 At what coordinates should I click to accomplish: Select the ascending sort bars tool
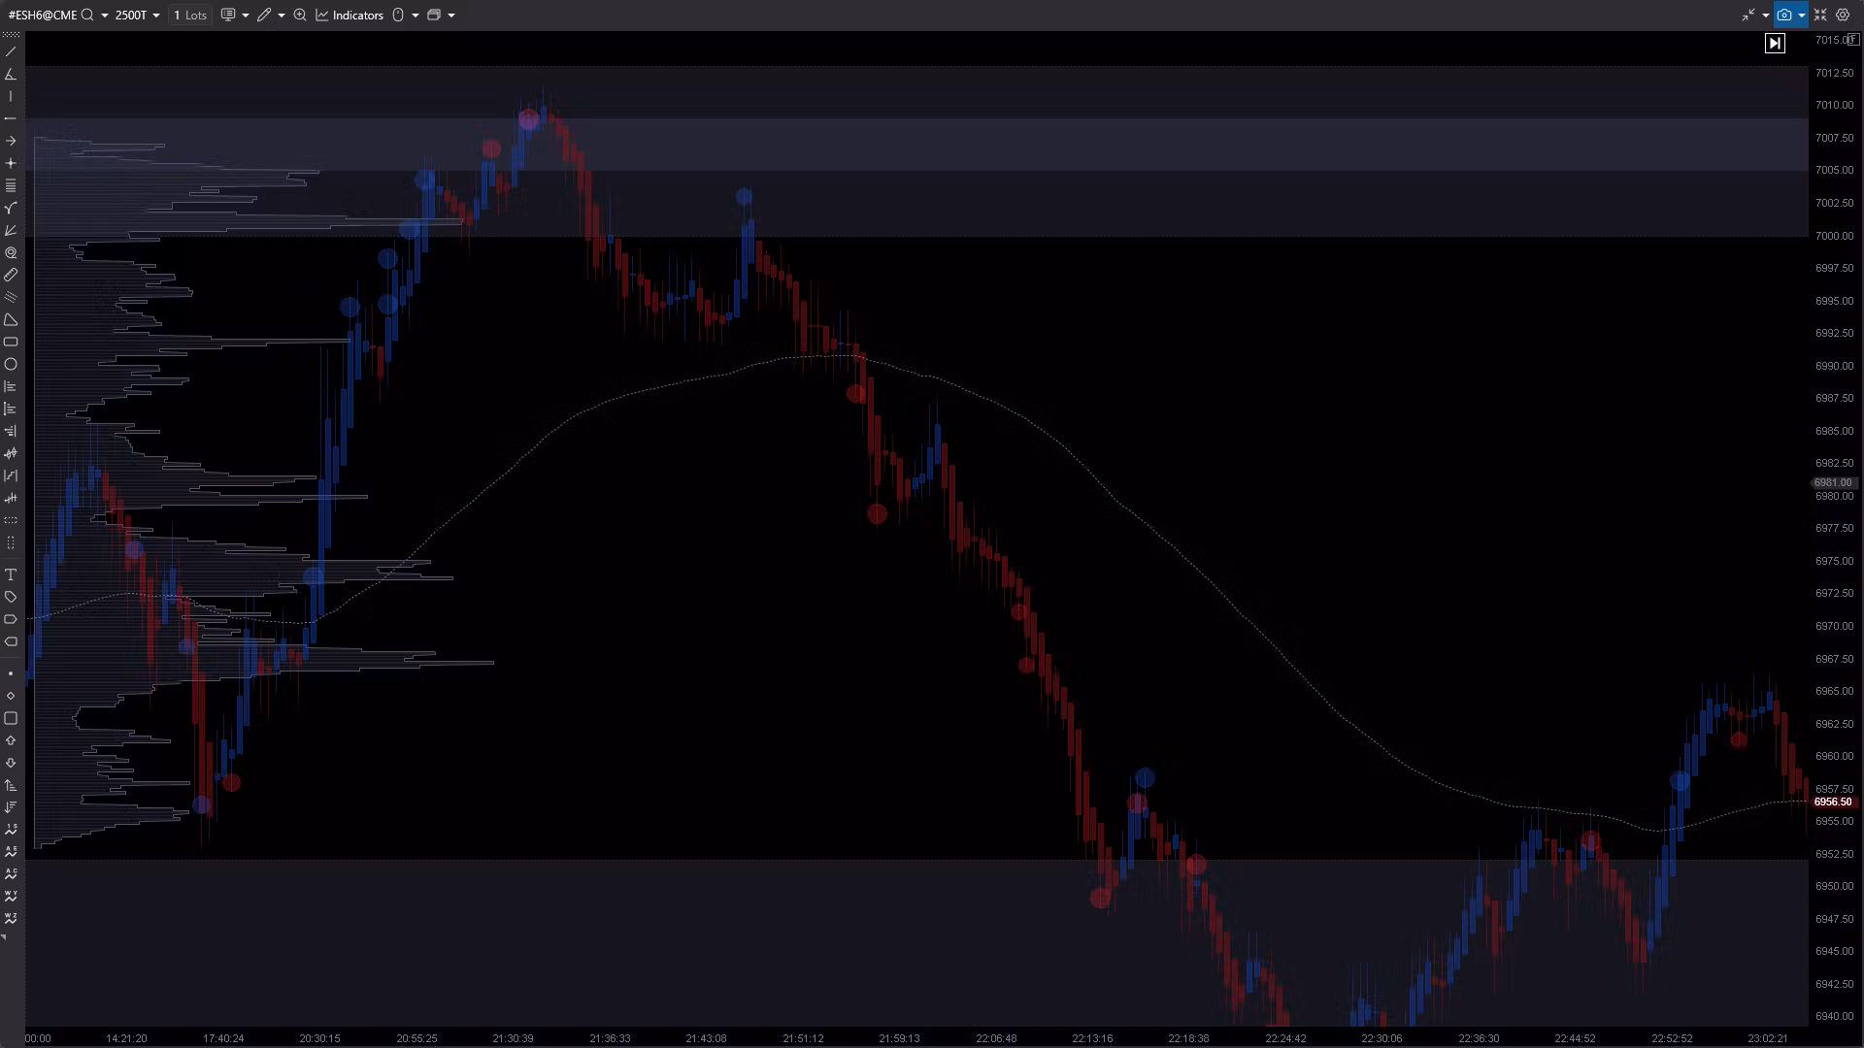tap(11, 785)
